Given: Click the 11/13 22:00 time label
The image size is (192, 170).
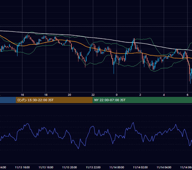Looking at the screenshot, I should point(93,167).
